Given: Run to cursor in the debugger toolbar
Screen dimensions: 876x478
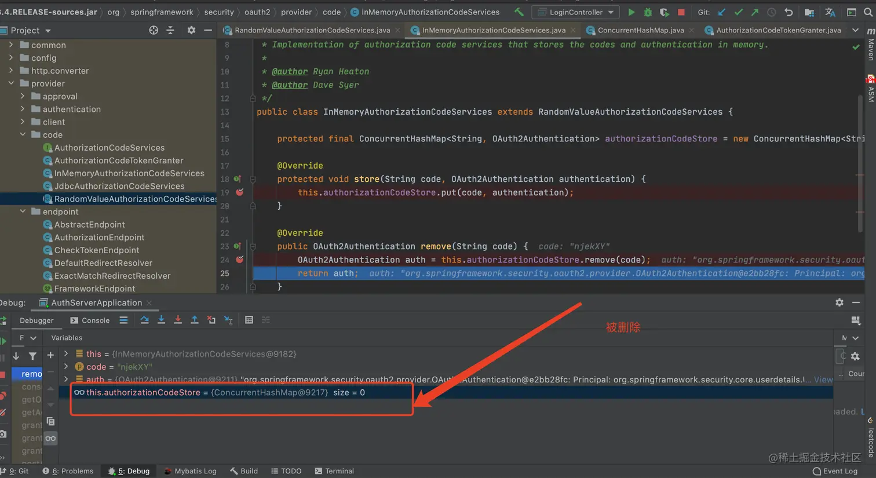Looking at the screenshot, I should 228,320.
